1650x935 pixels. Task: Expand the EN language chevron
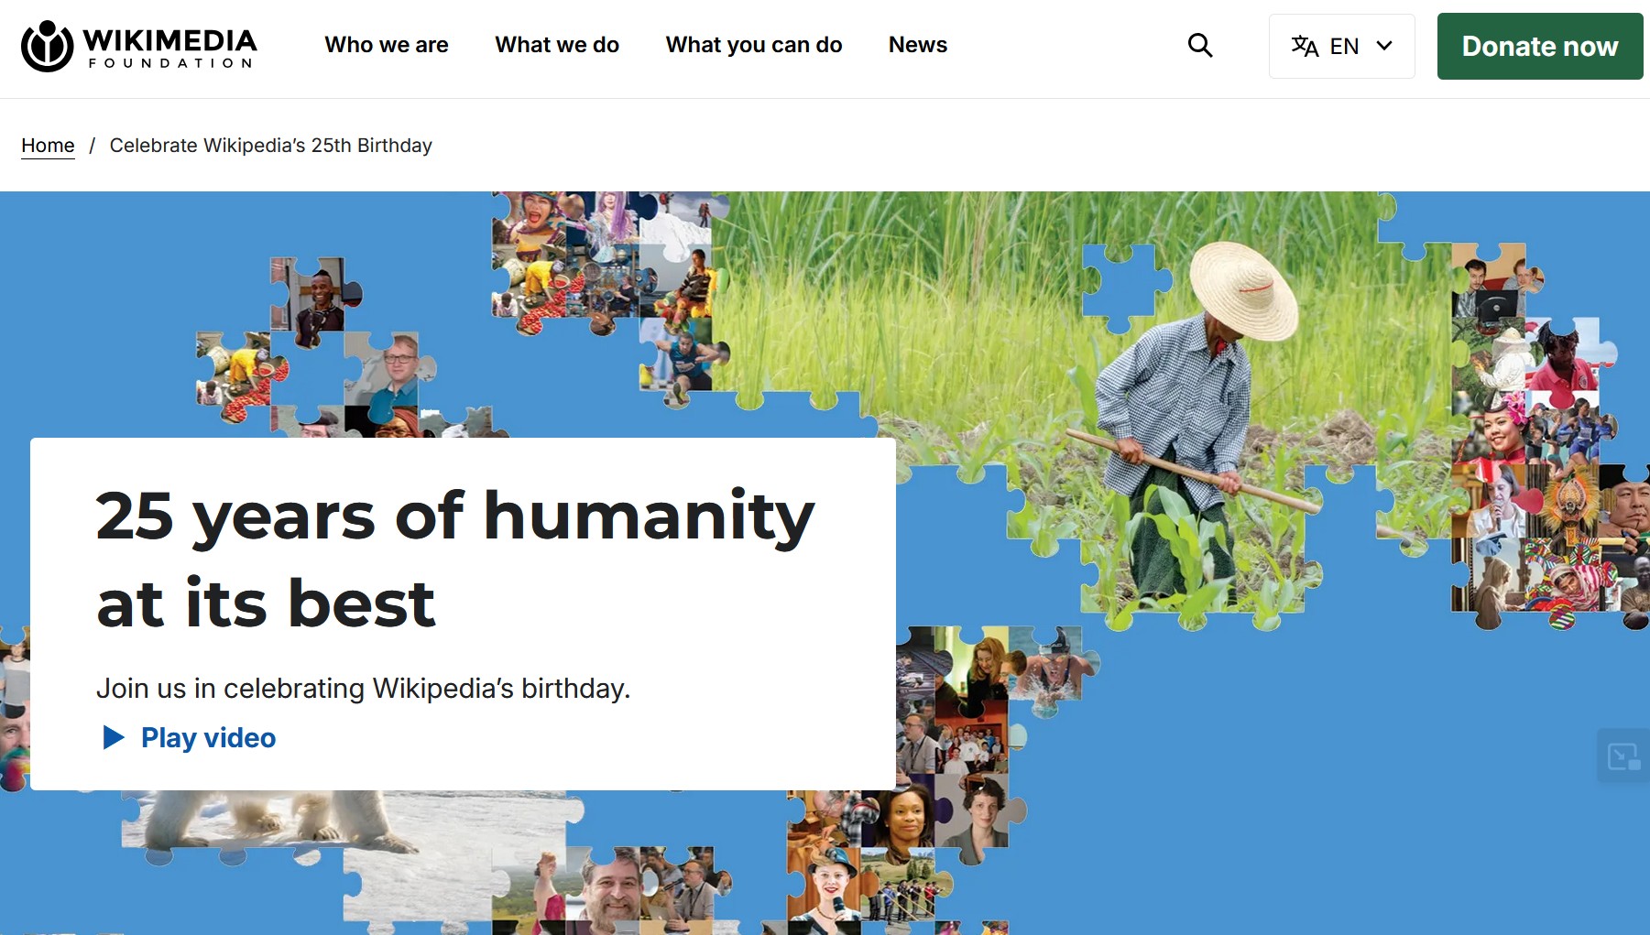click(1384, 46)
